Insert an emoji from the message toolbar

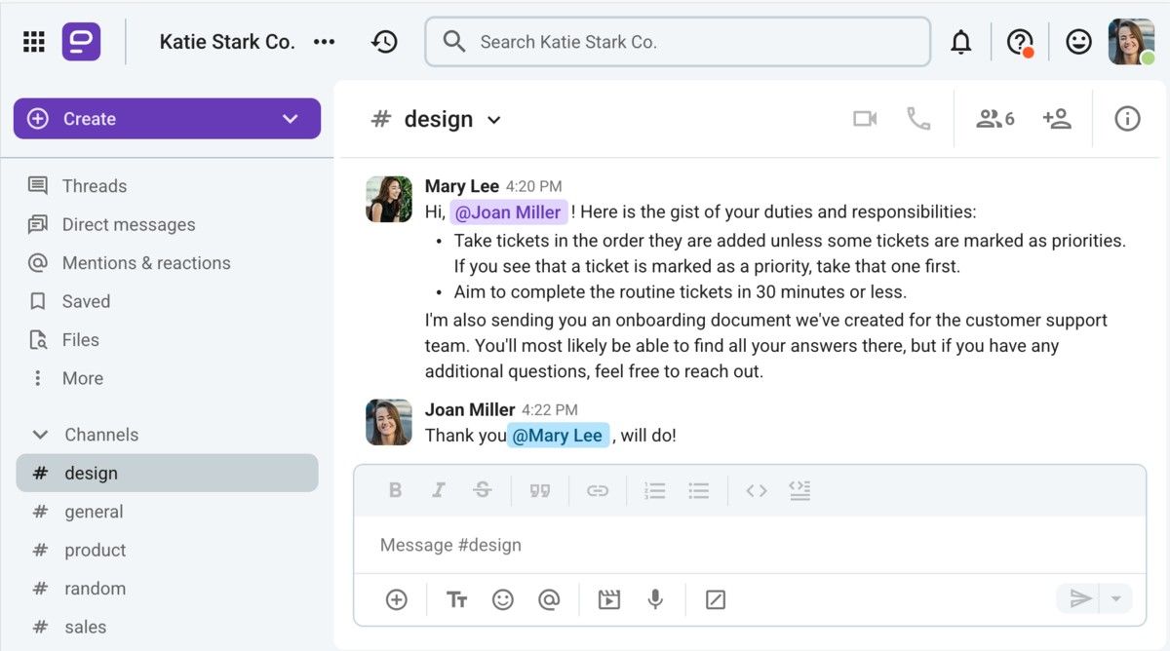point(502,599)
